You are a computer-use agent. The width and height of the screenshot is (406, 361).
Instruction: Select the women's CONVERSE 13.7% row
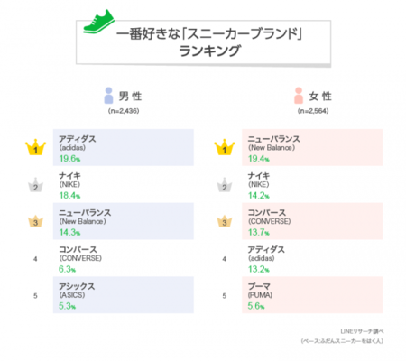coord(312,221)
